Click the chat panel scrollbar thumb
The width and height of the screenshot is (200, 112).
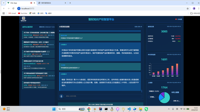click(x=141, y=91)
